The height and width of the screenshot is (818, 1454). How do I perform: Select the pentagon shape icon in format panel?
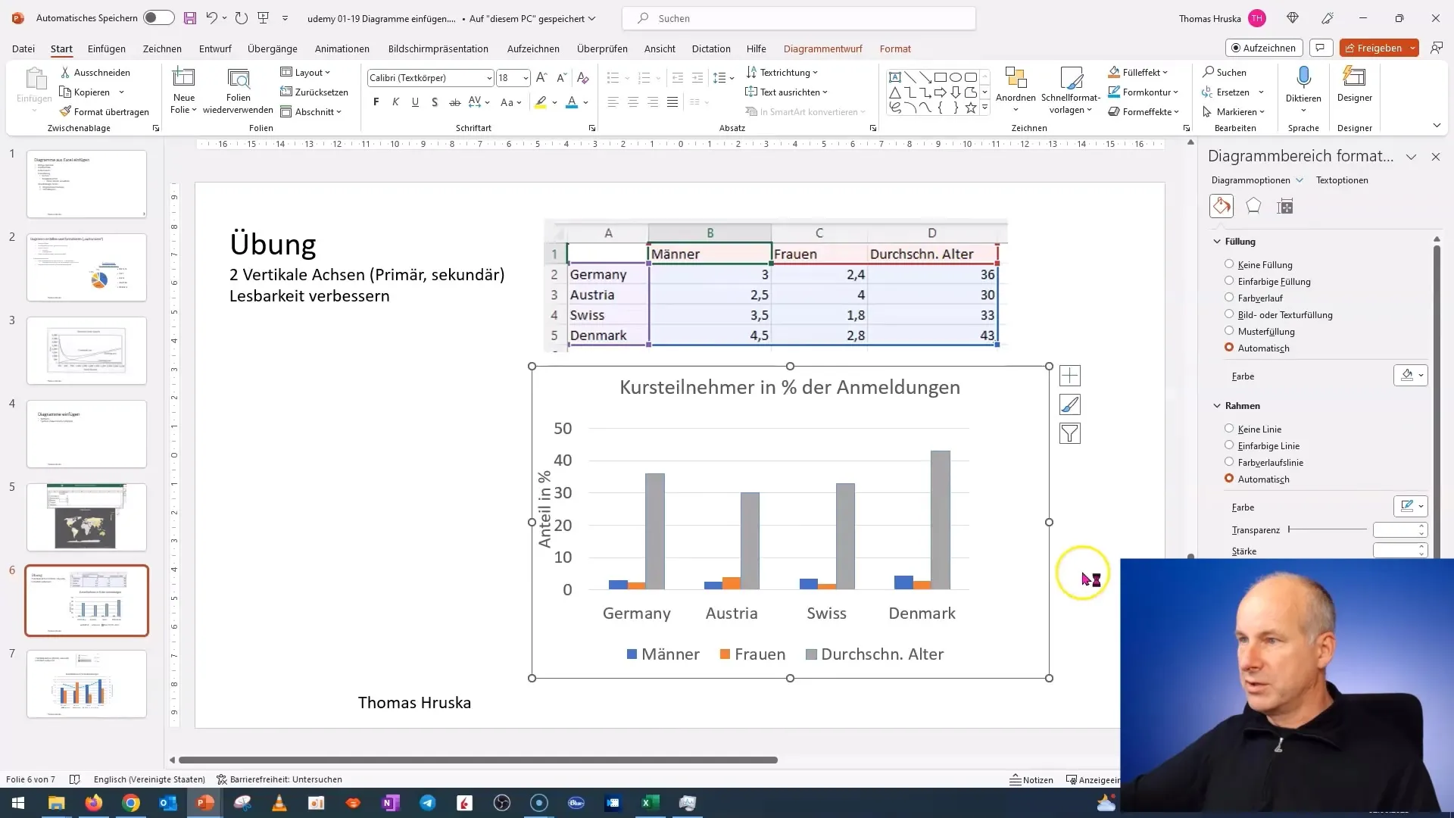click(1253, 206)
